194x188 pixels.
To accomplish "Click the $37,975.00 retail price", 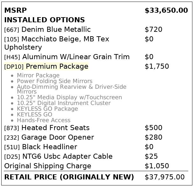I will click(x=164, y=177).
